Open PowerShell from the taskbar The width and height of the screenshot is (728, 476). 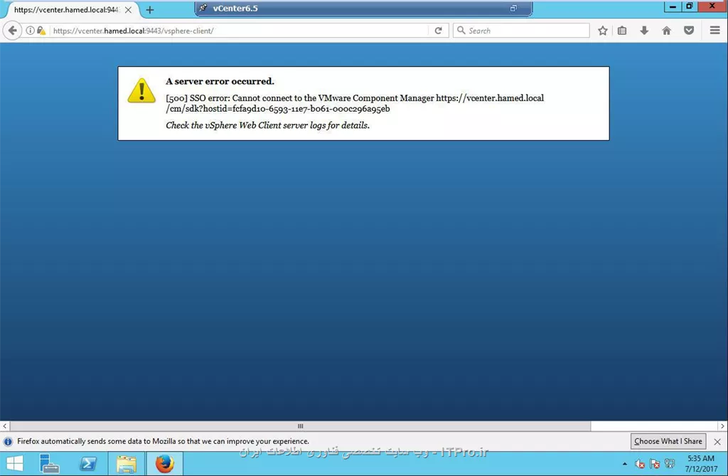(88, 464)
